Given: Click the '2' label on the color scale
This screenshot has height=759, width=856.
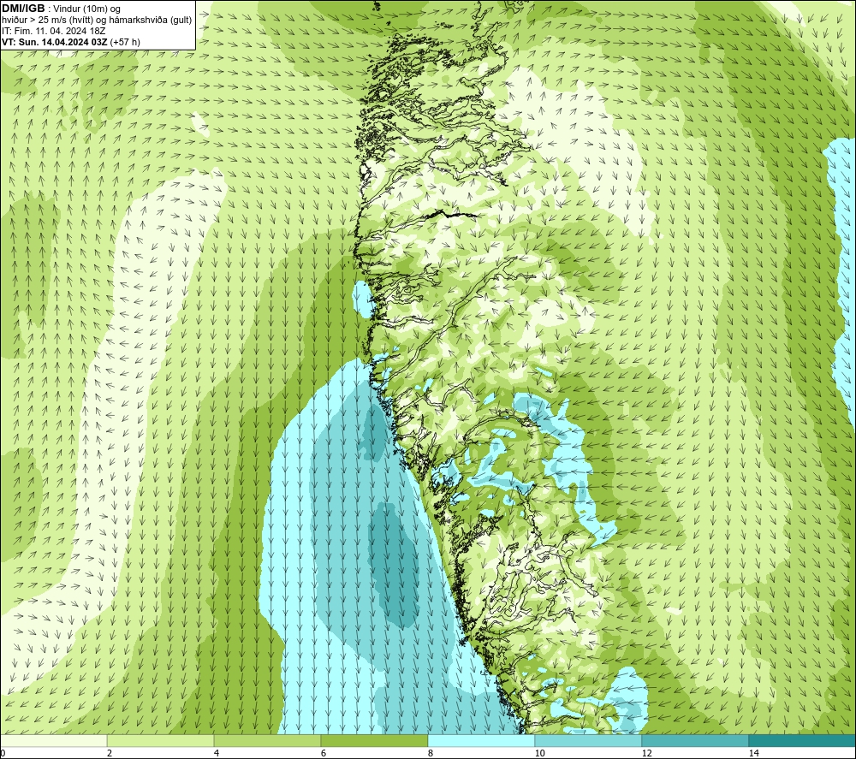Looking at the screenshot, I should (110, 753).
